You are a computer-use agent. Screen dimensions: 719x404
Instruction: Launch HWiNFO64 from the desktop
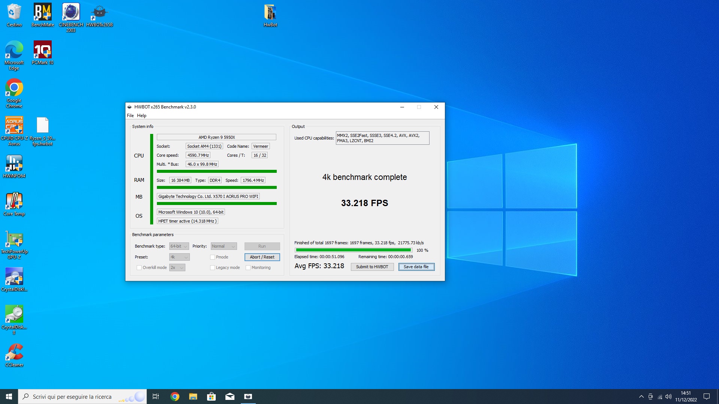(x=14, y=166)
